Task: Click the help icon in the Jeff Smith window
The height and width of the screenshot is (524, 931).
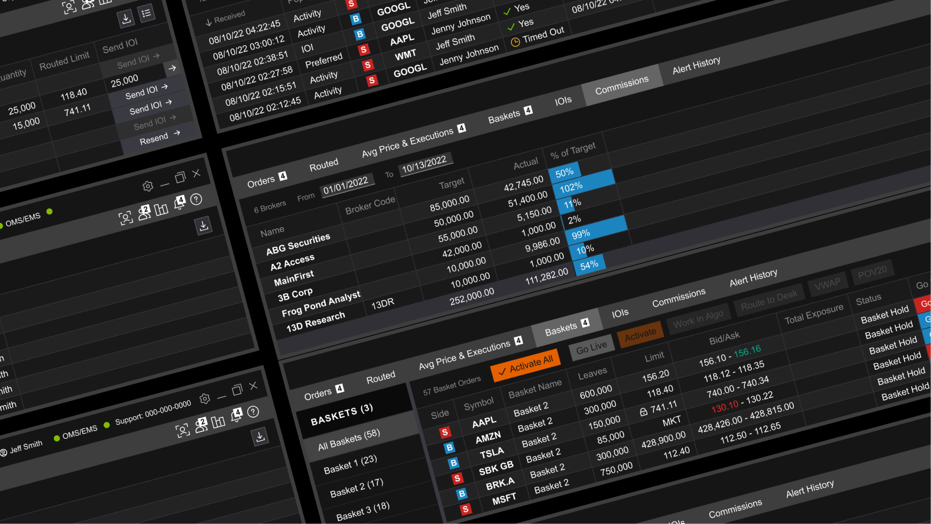Action: pyautogui.click(x=253, y=412)
